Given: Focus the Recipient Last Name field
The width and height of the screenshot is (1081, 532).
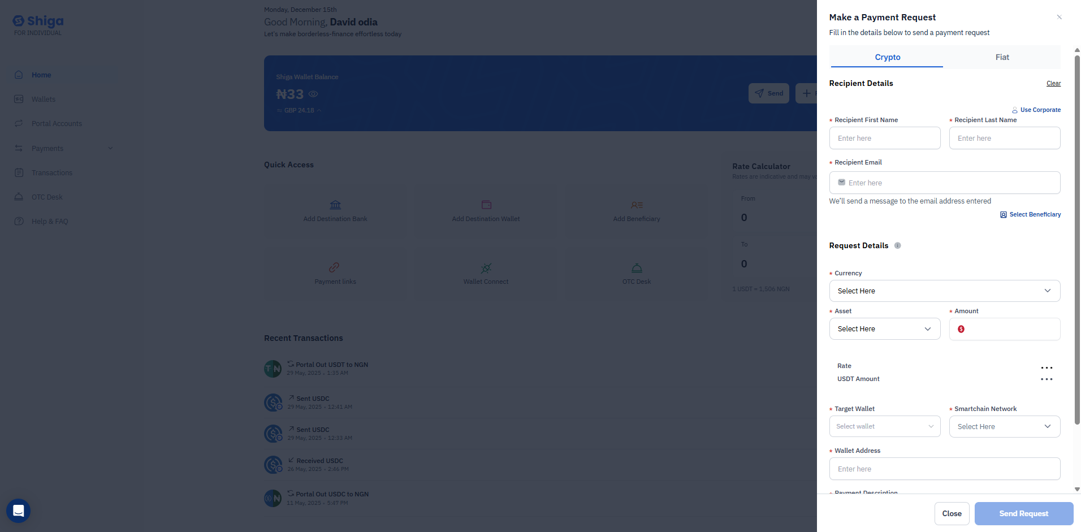Looking at the screenshot, I should 1005,138.
